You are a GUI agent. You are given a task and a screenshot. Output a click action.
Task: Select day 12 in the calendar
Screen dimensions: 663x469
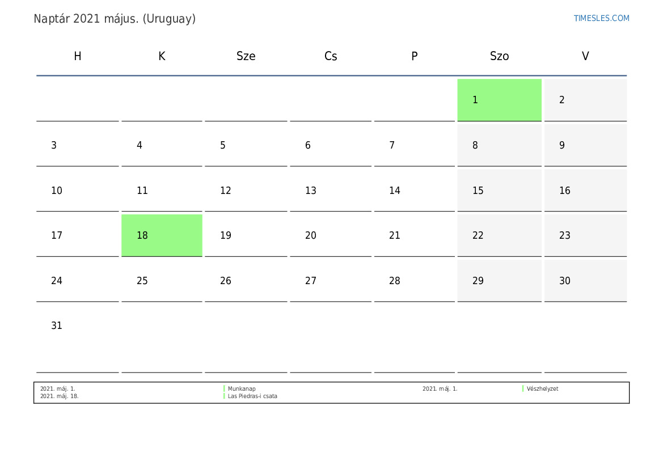click(246, 191)
